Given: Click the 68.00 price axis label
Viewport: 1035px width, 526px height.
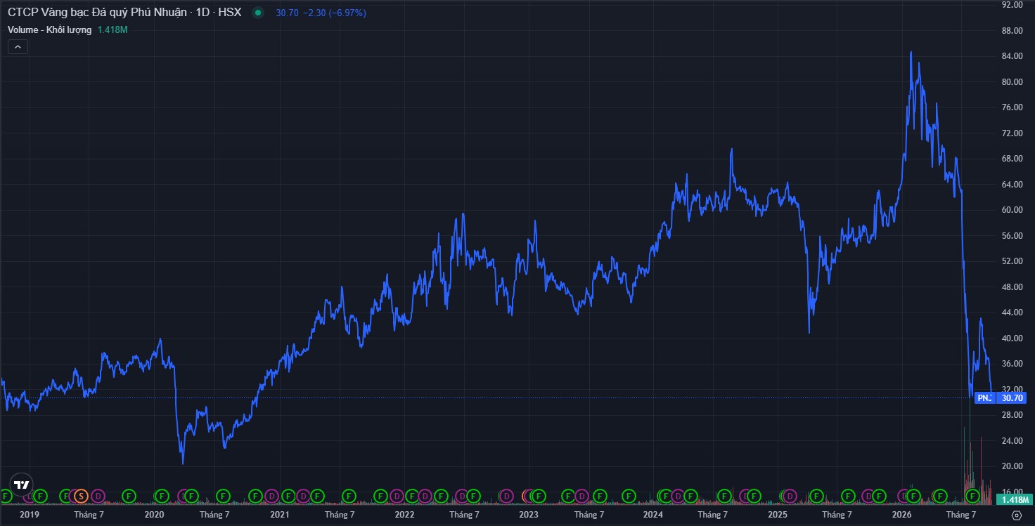Looking at the screenshot, I should click(x=1012, y=159).
